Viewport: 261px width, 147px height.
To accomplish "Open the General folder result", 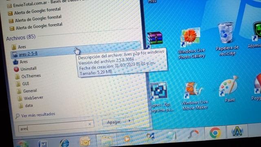I will 27,91.
